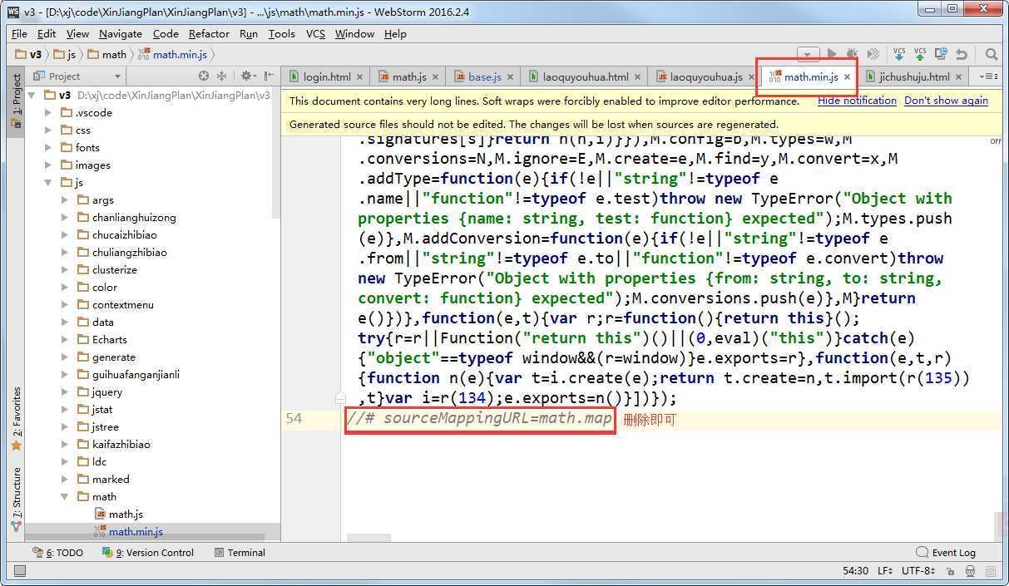Open Search Everywhere magnifier icon
This screenshot has height=586, width=1009.
tap(992, 54)
